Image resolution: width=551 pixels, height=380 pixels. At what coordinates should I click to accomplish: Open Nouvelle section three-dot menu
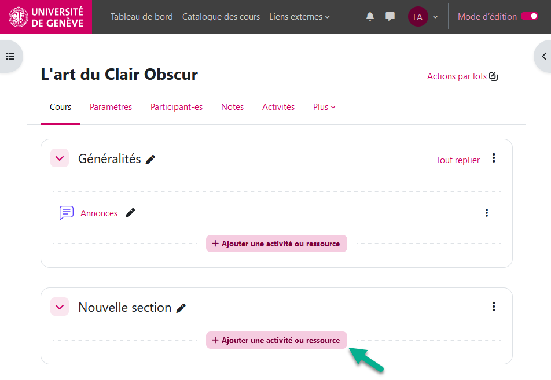point(494,307)
